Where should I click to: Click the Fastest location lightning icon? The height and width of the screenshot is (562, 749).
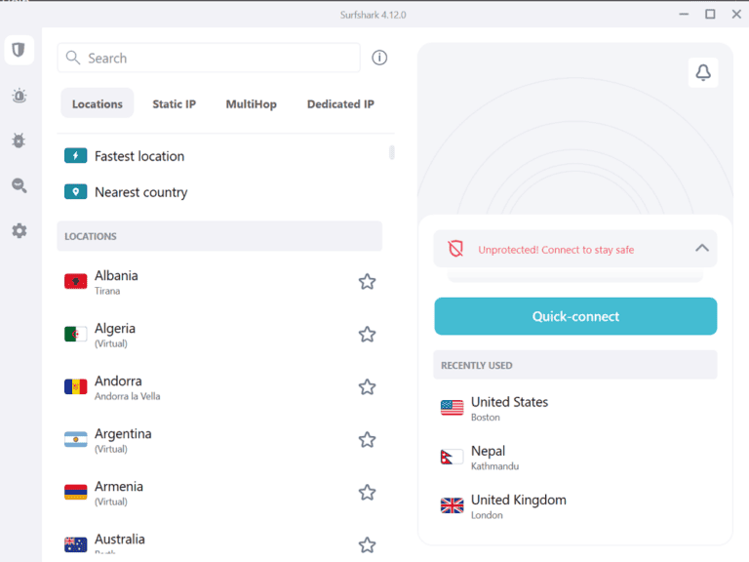point(75,156)
